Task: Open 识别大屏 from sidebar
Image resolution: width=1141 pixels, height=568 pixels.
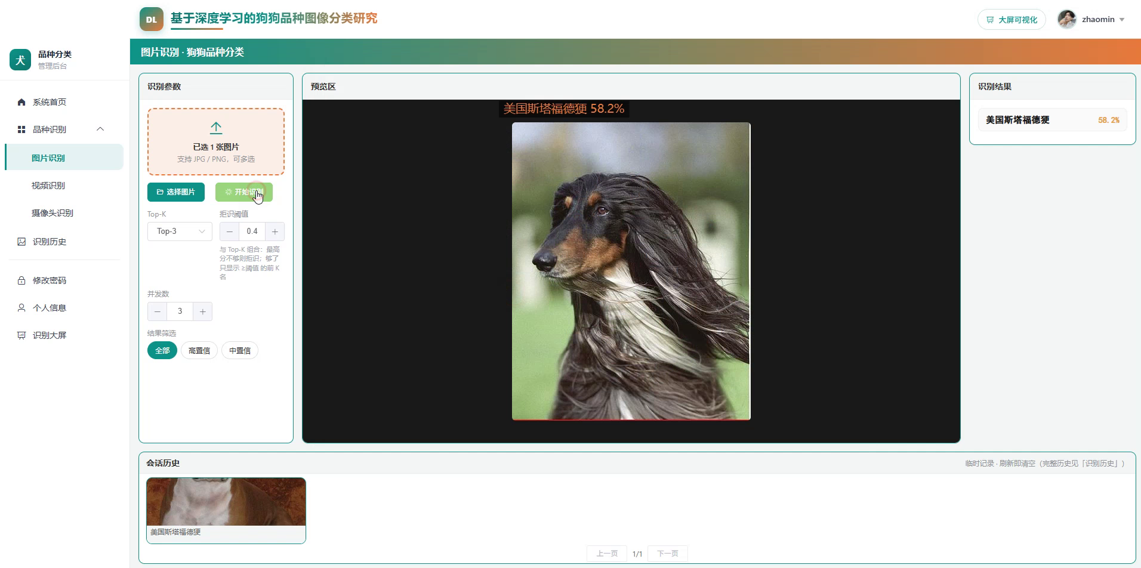Action: pos(64,335)
